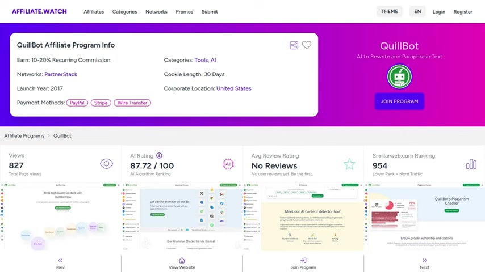This screenshot has width=485, height=272.
Task: Click the AI to Rewrite and Paraphrase Text tagline
Action: [x=399, y=57]
